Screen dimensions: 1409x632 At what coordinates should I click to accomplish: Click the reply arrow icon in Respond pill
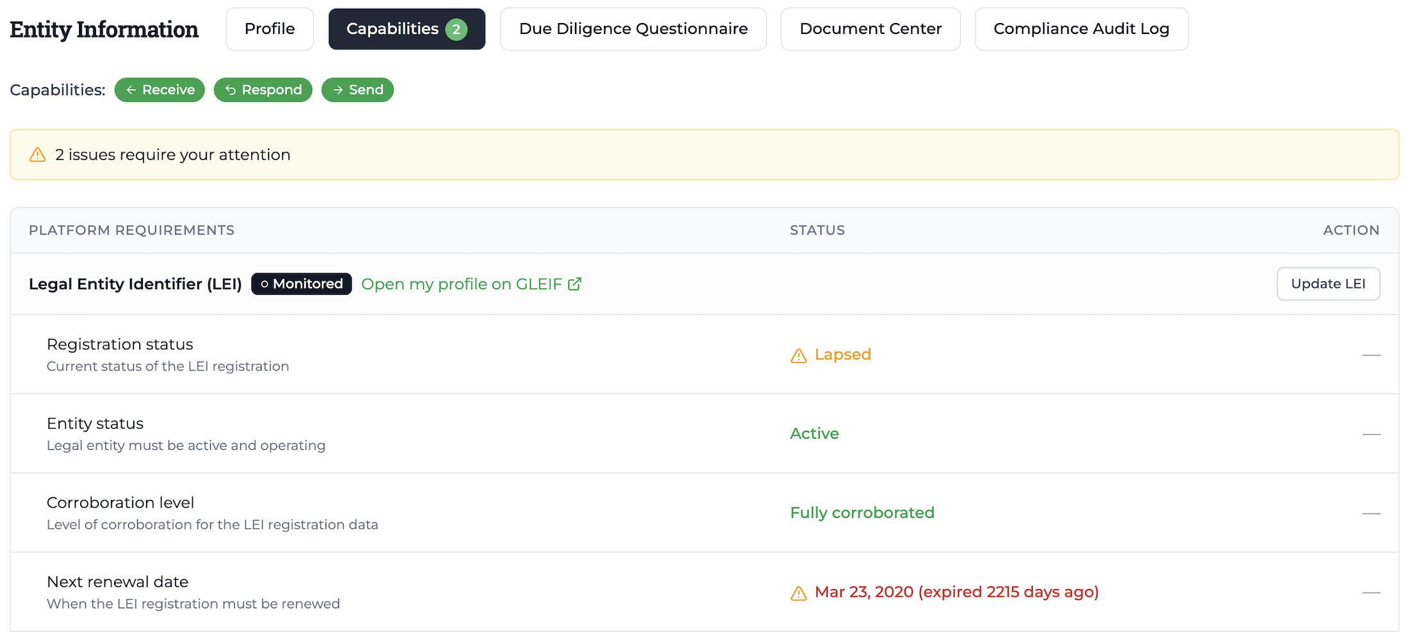[231, 90]
